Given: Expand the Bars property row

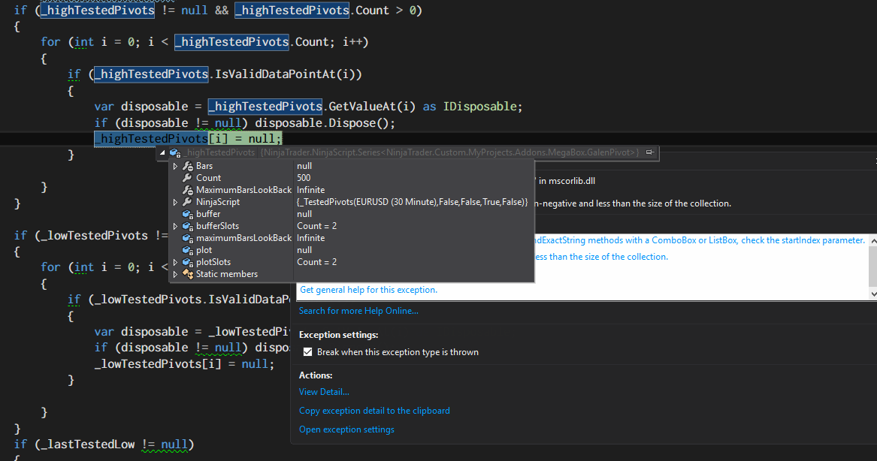Looking at the screenshot, I should (x=176, y=166).
